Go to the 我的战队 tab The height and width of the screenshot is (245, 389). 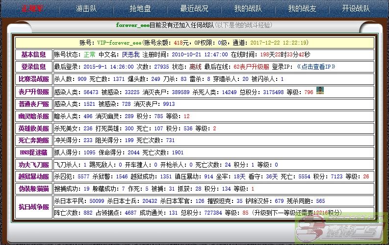pos(247,8)
